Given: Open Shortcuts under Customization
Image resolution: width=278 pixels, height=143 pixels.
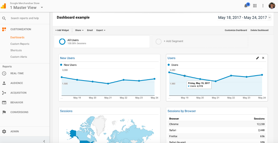Looking at the screenshot, I should [x=16, y=50].
